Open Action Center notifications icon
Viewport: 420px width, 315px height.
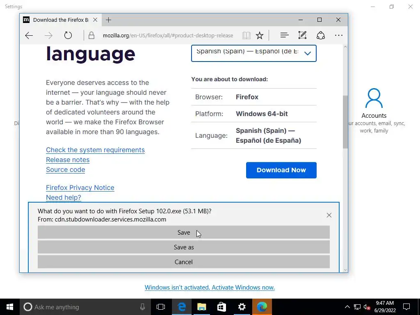(406, 307)
